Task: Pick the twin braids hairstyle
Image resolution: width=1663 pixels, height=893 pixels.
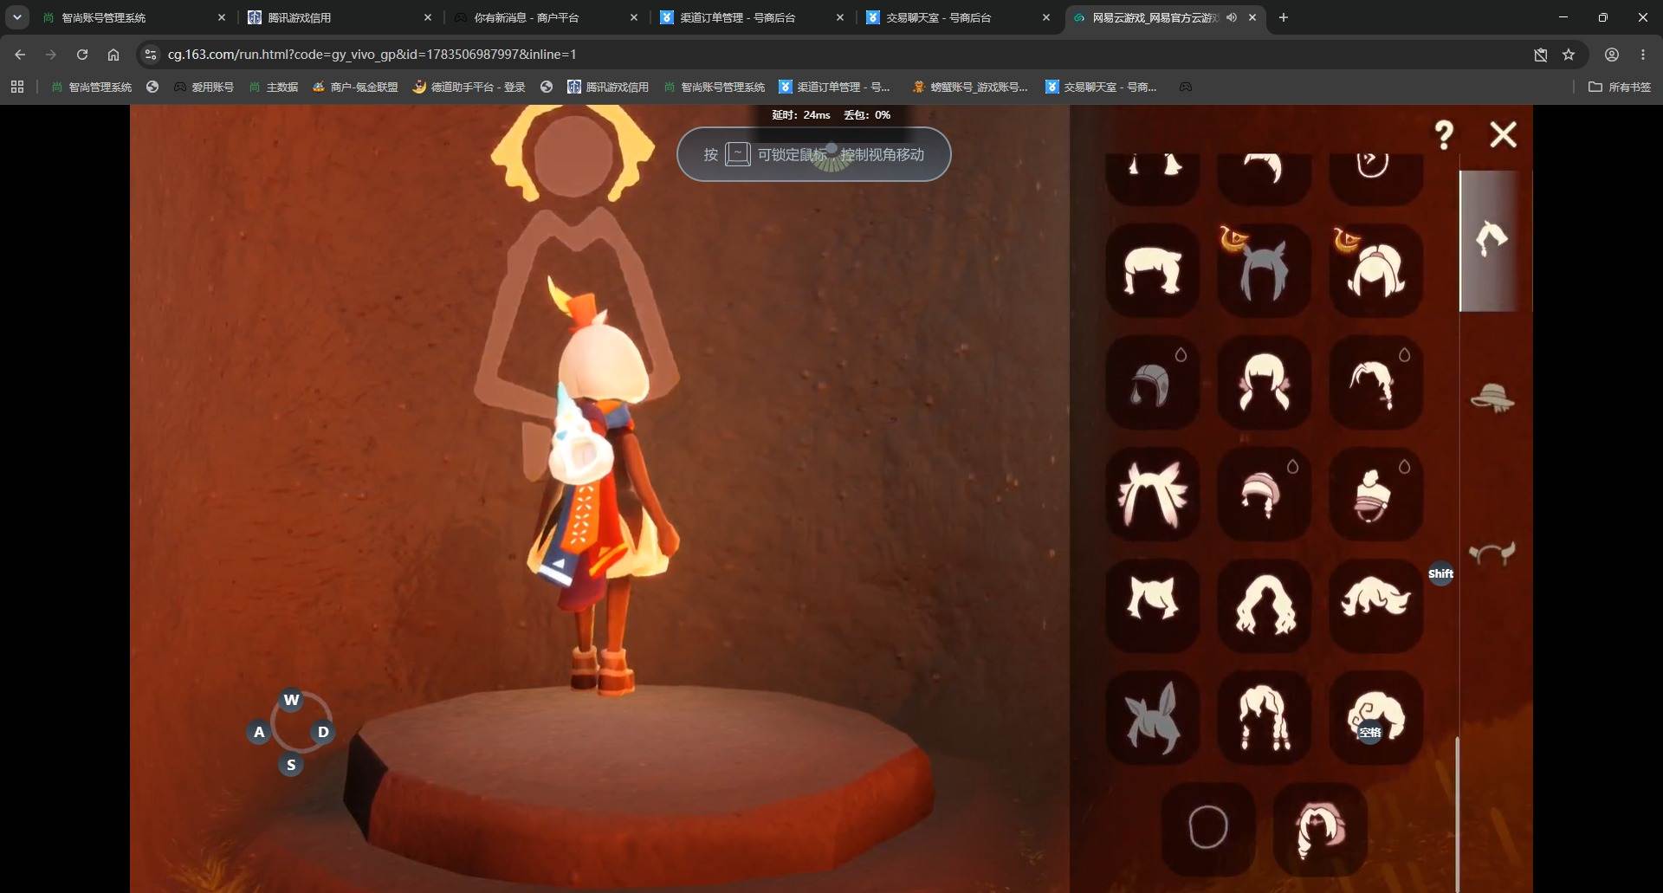Action: click(x=1264, y=717)
